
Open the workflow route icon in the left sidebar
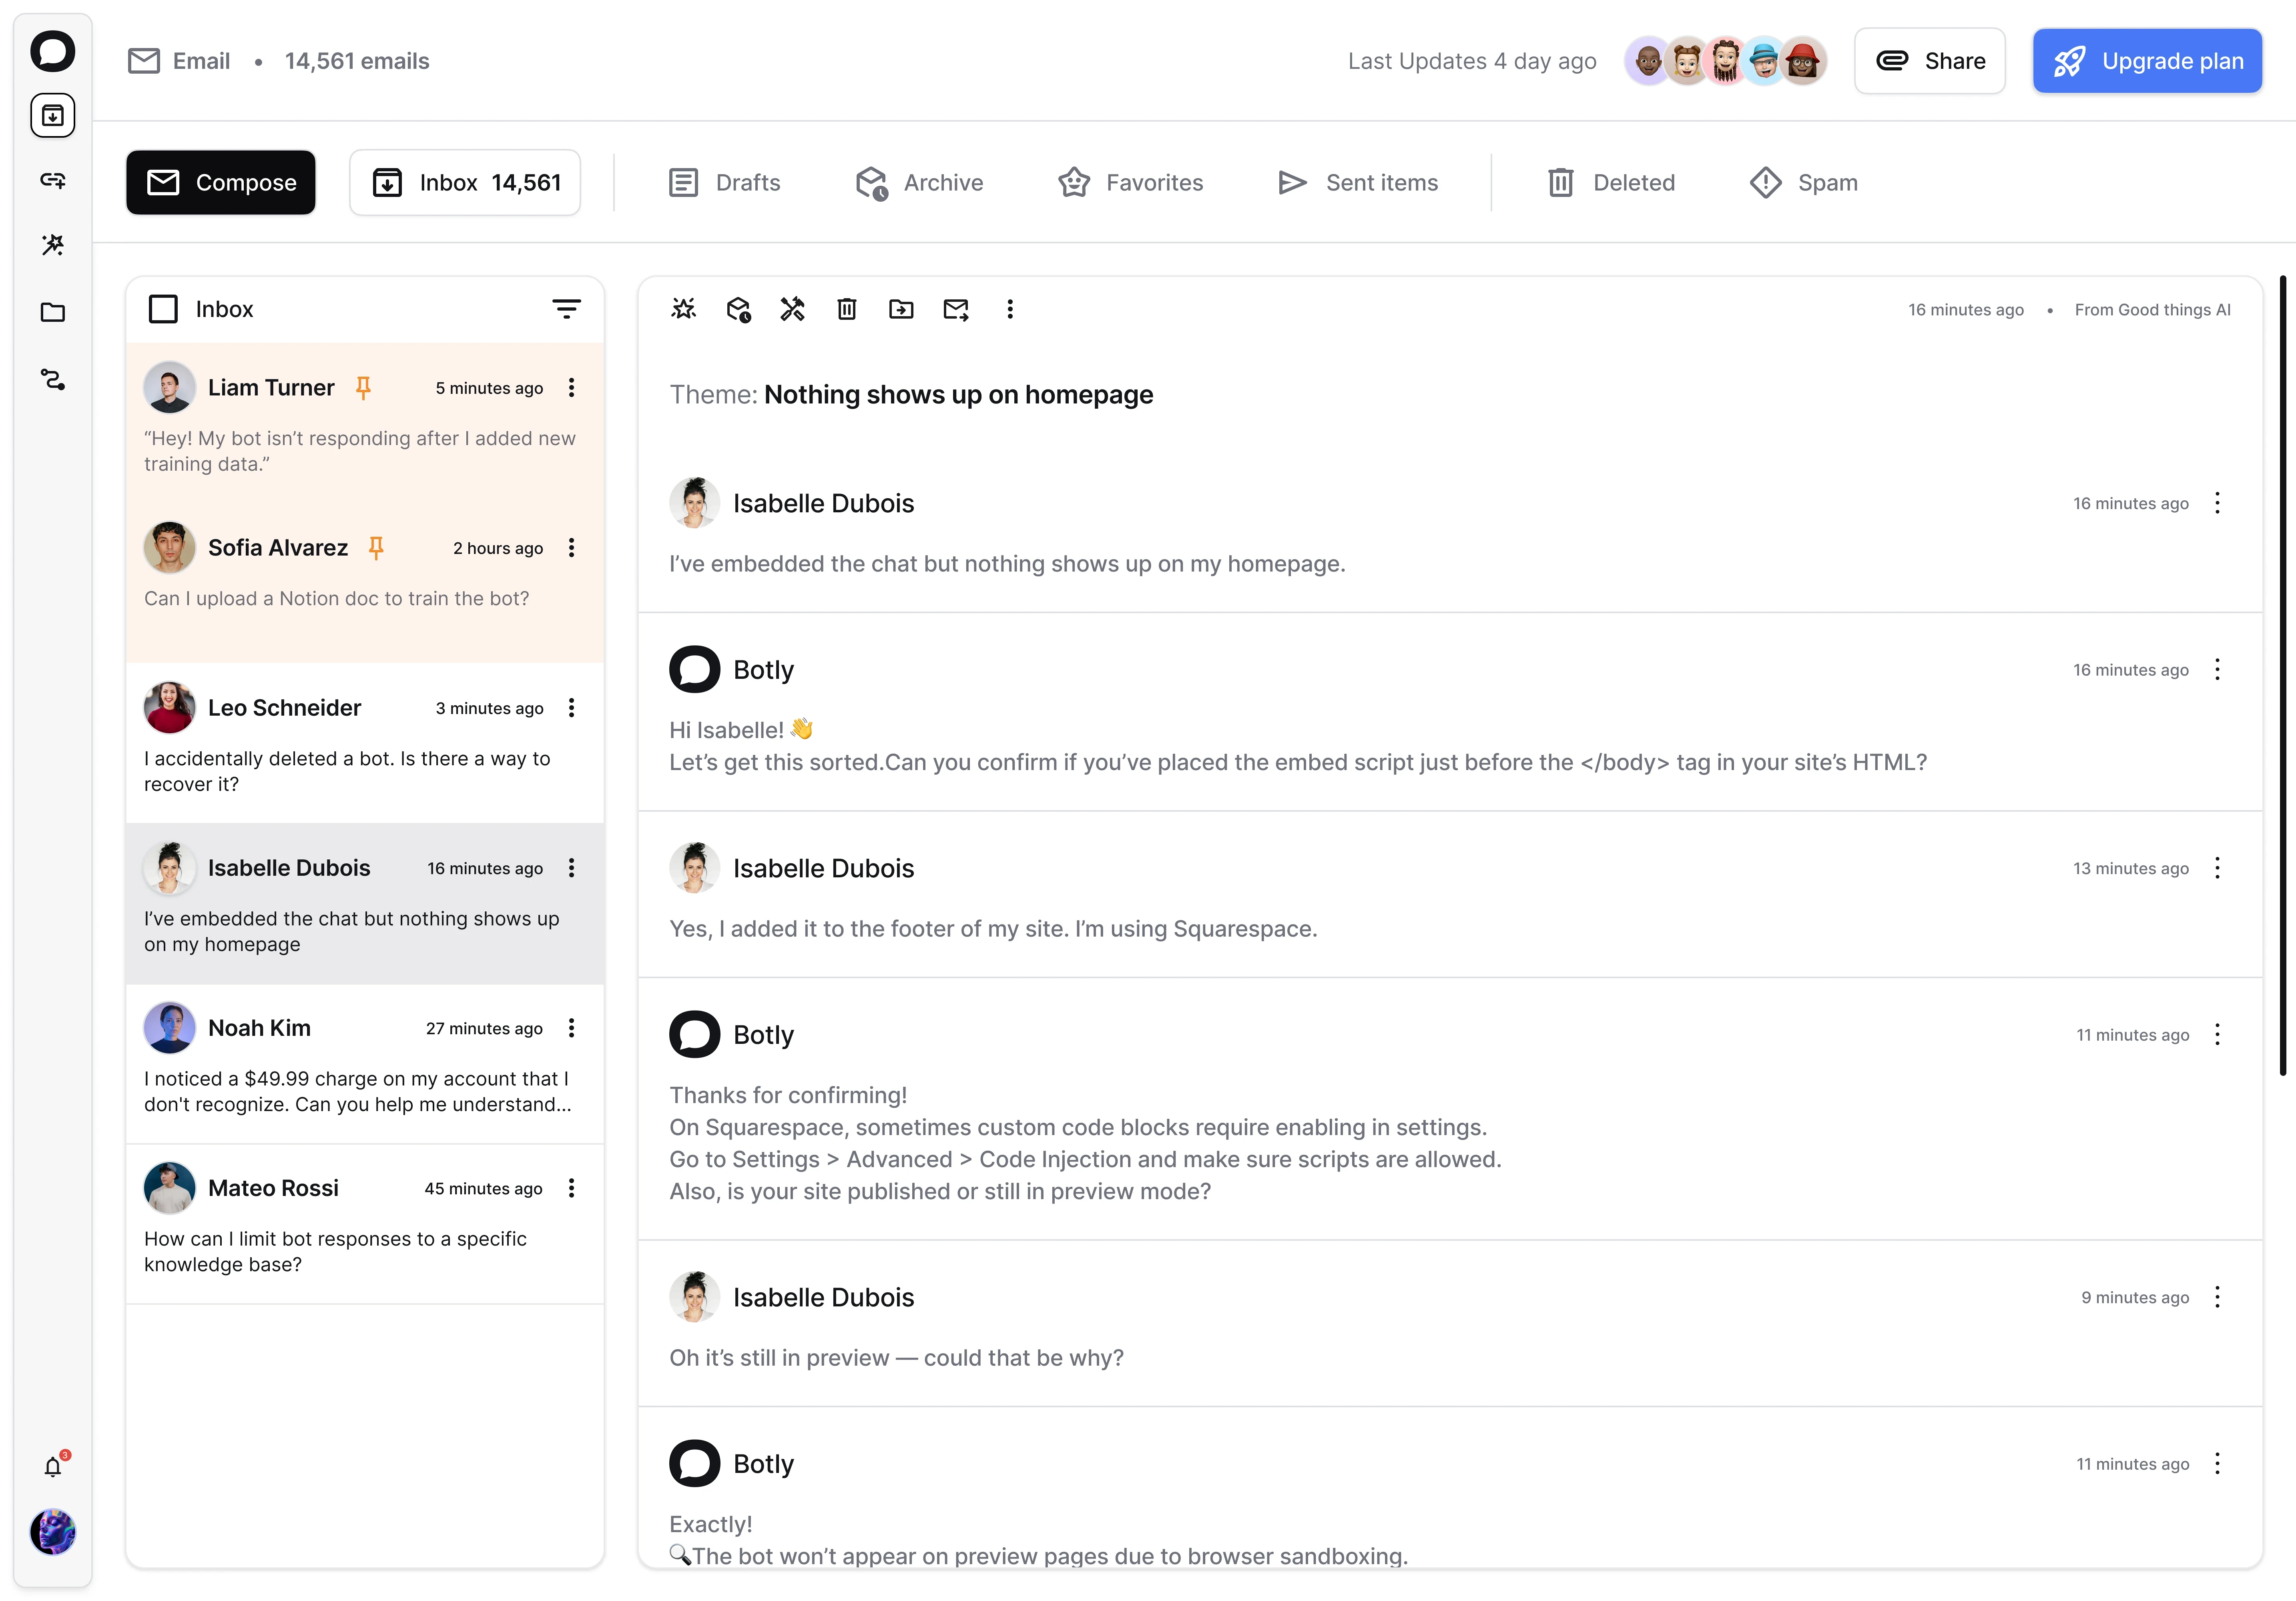(x=53, y=379)
